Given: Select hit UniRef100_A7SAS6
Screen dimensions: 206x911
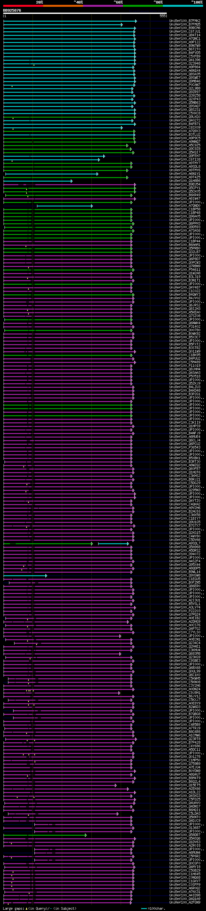Looking at the screenshot, I should point(185,231).
